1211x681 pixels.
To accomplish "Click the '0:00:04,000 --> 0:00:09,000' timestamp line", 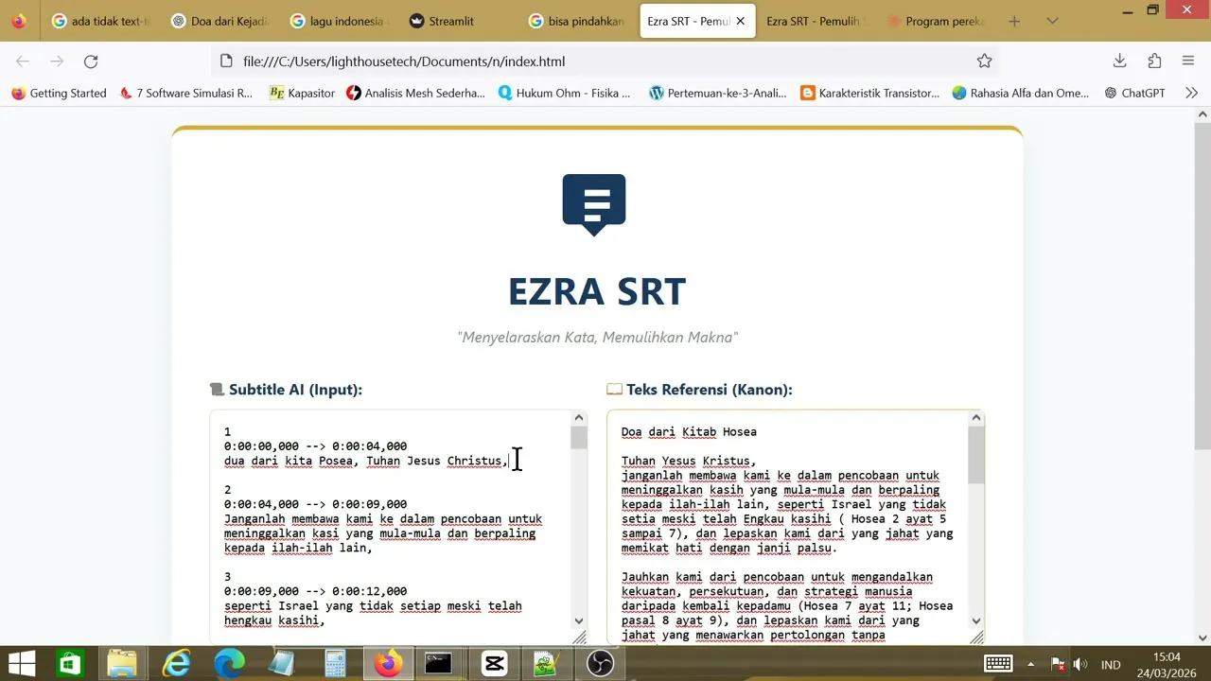I will tap(315, 504).
